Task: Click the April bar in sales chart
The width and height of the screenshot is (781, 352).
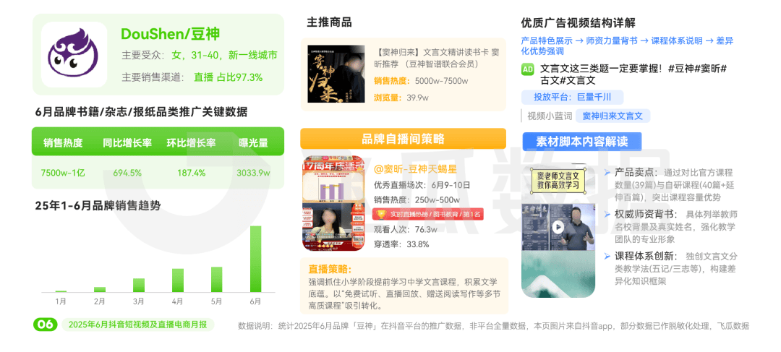Action: pyautogui.click(x=178, y=280)
